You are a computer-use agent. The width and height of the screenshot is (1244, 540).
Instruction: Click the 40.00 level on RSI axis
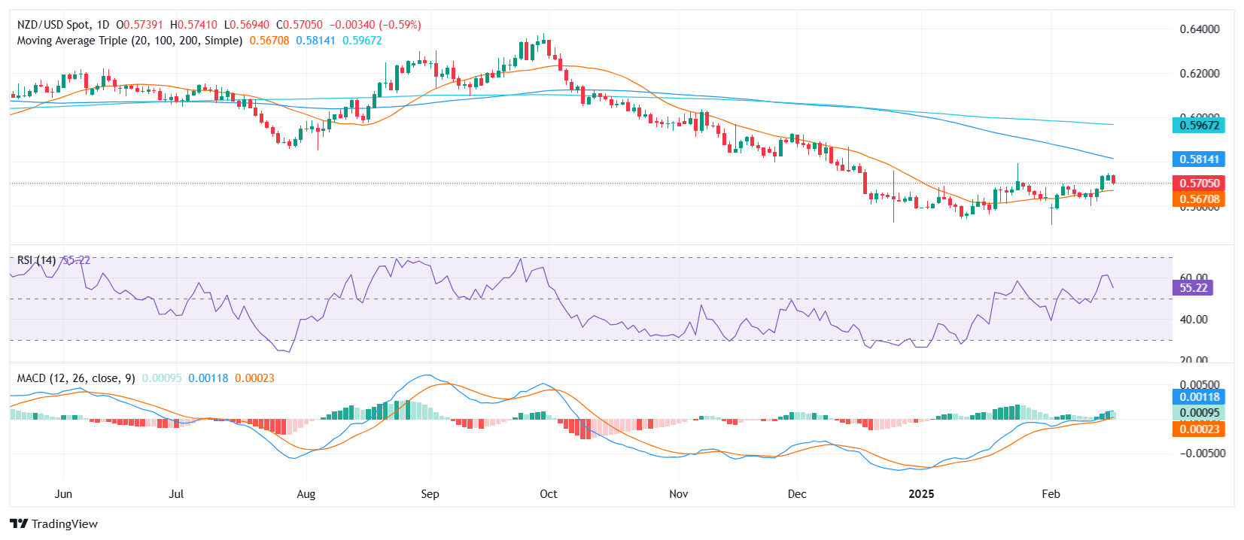coord(1194,320)
